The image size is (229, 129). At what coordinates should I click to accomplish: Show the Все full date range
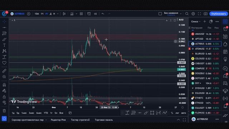tap(61, 113)
